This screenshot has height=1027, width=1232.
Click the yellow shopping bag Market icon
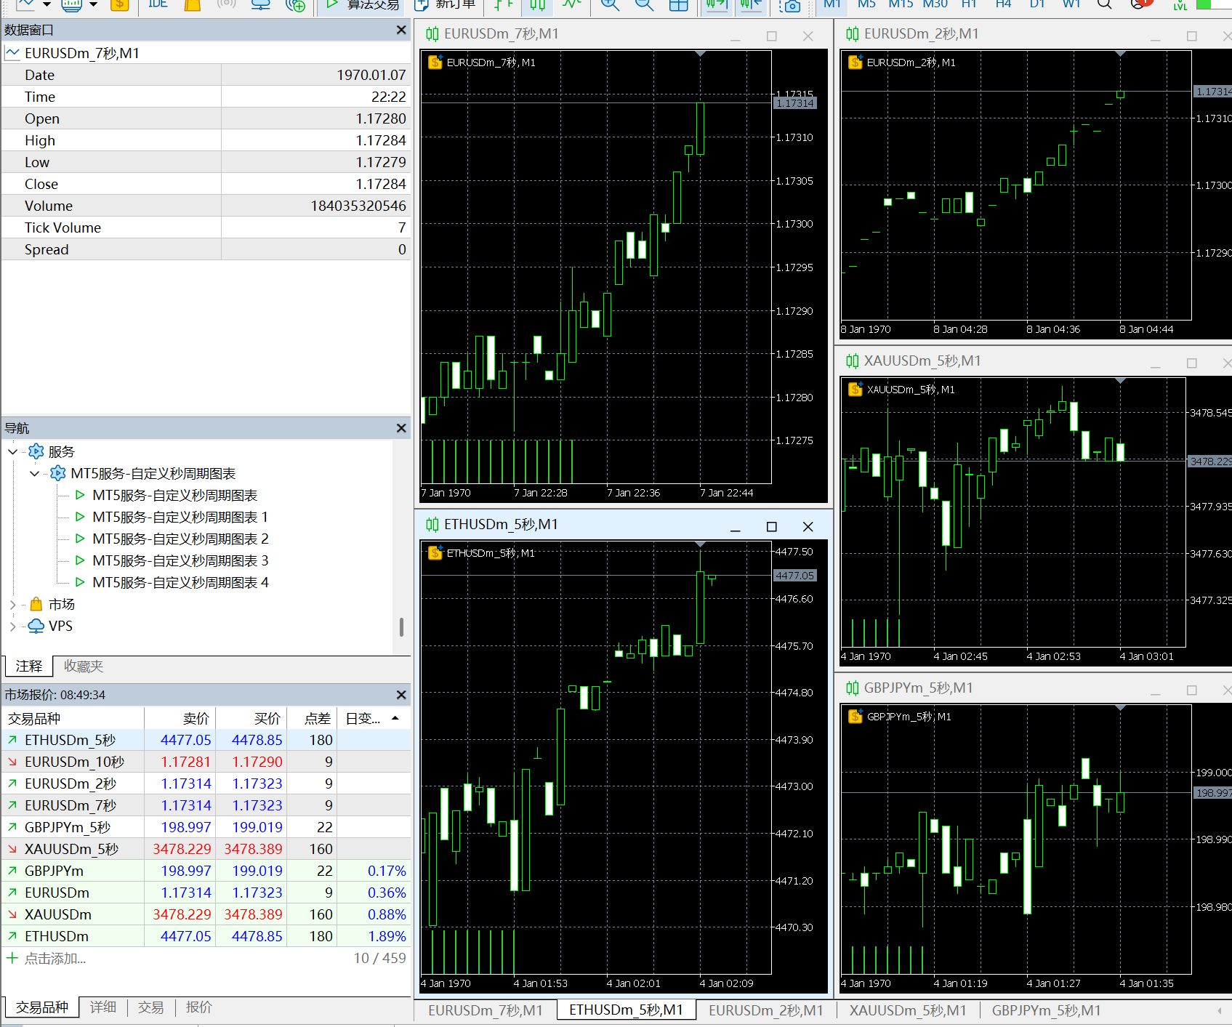coord(192,5)
